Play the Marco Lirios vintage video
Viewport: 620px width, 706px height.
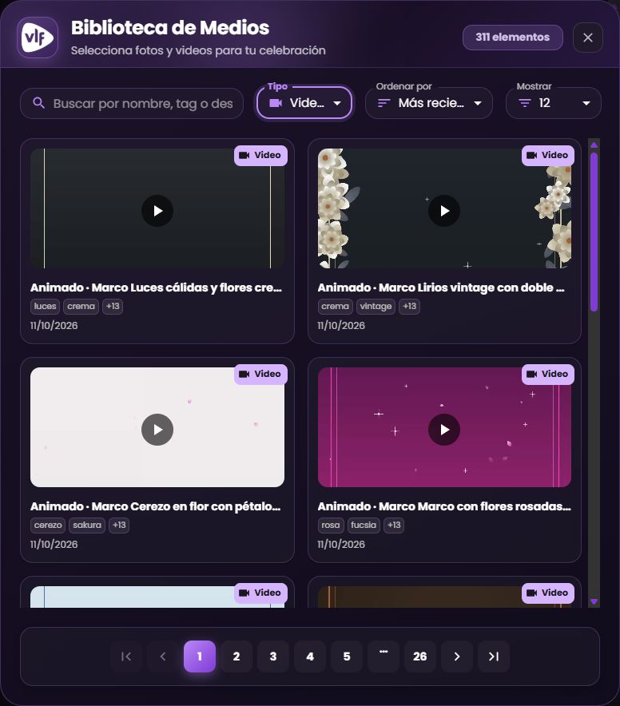point(444,211)
